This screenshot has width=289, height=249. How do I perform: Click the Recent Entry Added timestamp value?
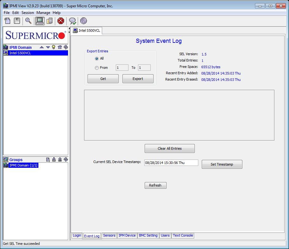pyautogui.click(x=221, y=73)
